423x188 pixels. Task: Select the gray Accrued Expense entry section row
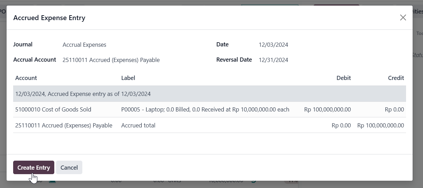[x=210, y=94]
